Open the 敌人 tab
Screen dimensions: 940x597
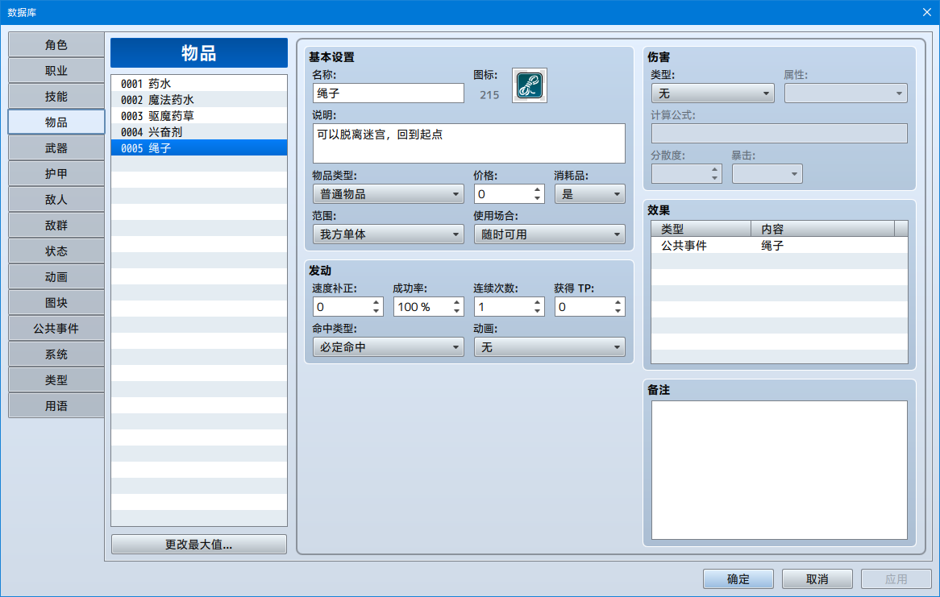[56, 200]
